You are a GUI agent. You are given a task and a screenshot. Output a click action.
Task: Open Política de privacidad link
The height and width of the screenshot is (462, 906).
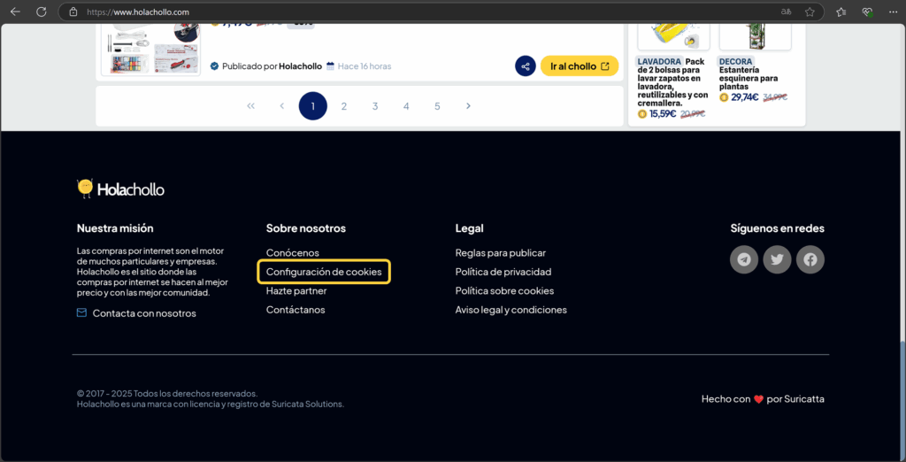click(x=503, y=272)
